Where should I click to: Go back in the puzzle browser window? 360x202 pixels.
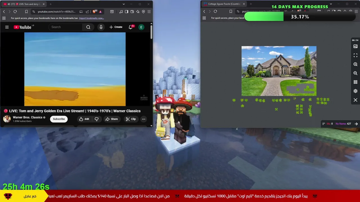point(204,12)
